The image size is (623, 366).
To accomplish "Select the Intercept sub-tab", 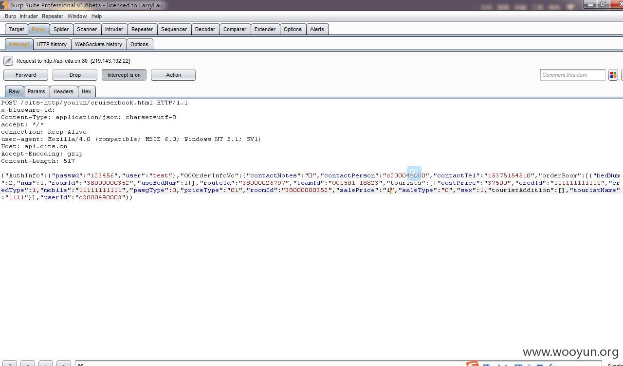I will click(x=18, y=44).
